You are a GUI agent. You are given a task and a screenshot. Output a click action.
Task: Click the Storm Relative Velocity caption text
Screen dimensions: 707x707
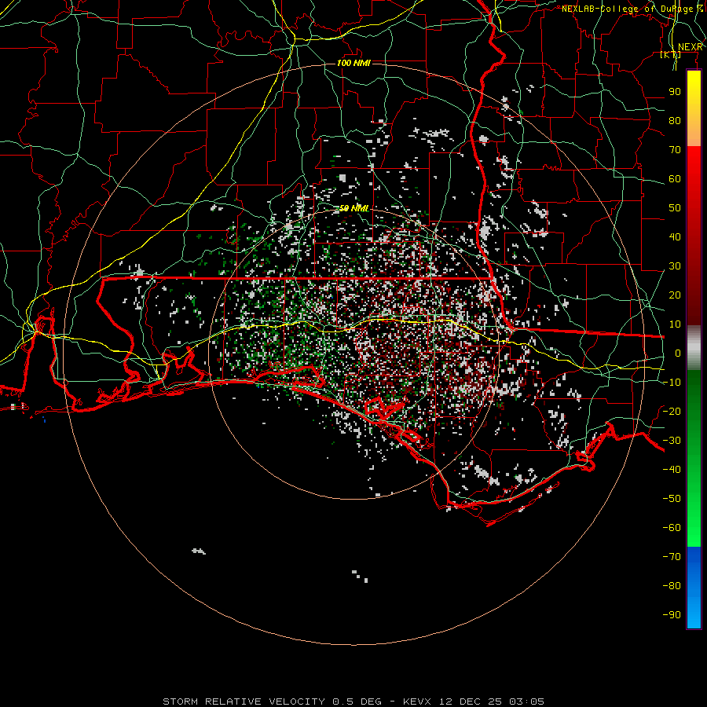(353, 702)
